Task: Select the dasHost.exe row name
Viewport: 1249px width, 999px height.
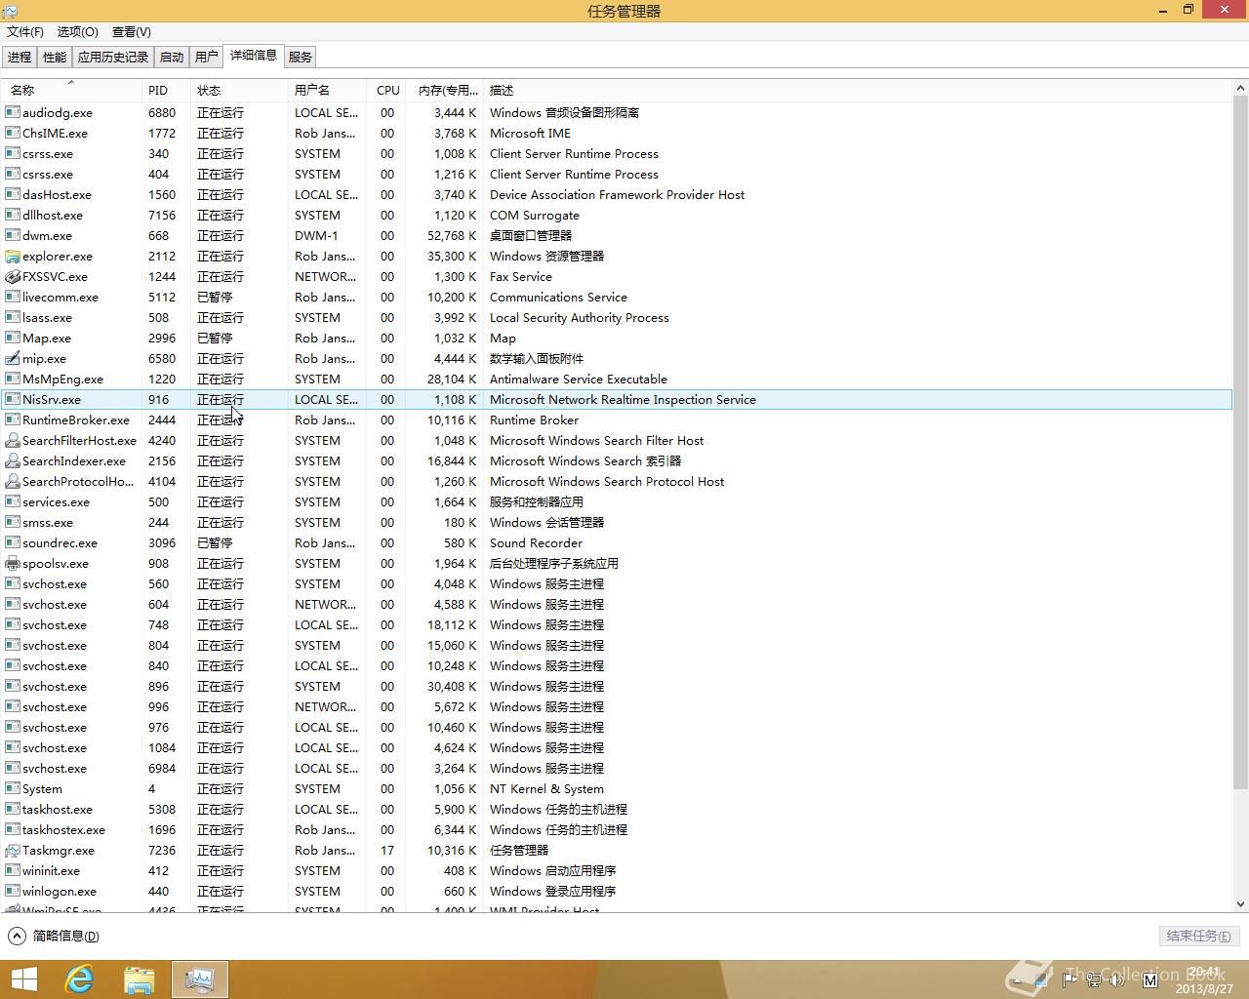Action: (57, 194)
